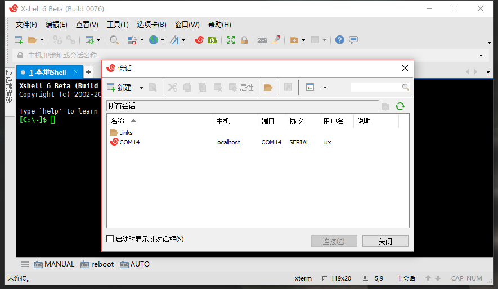
Task: Close the 会话 dialog with X
Action: tap(405, 68)
